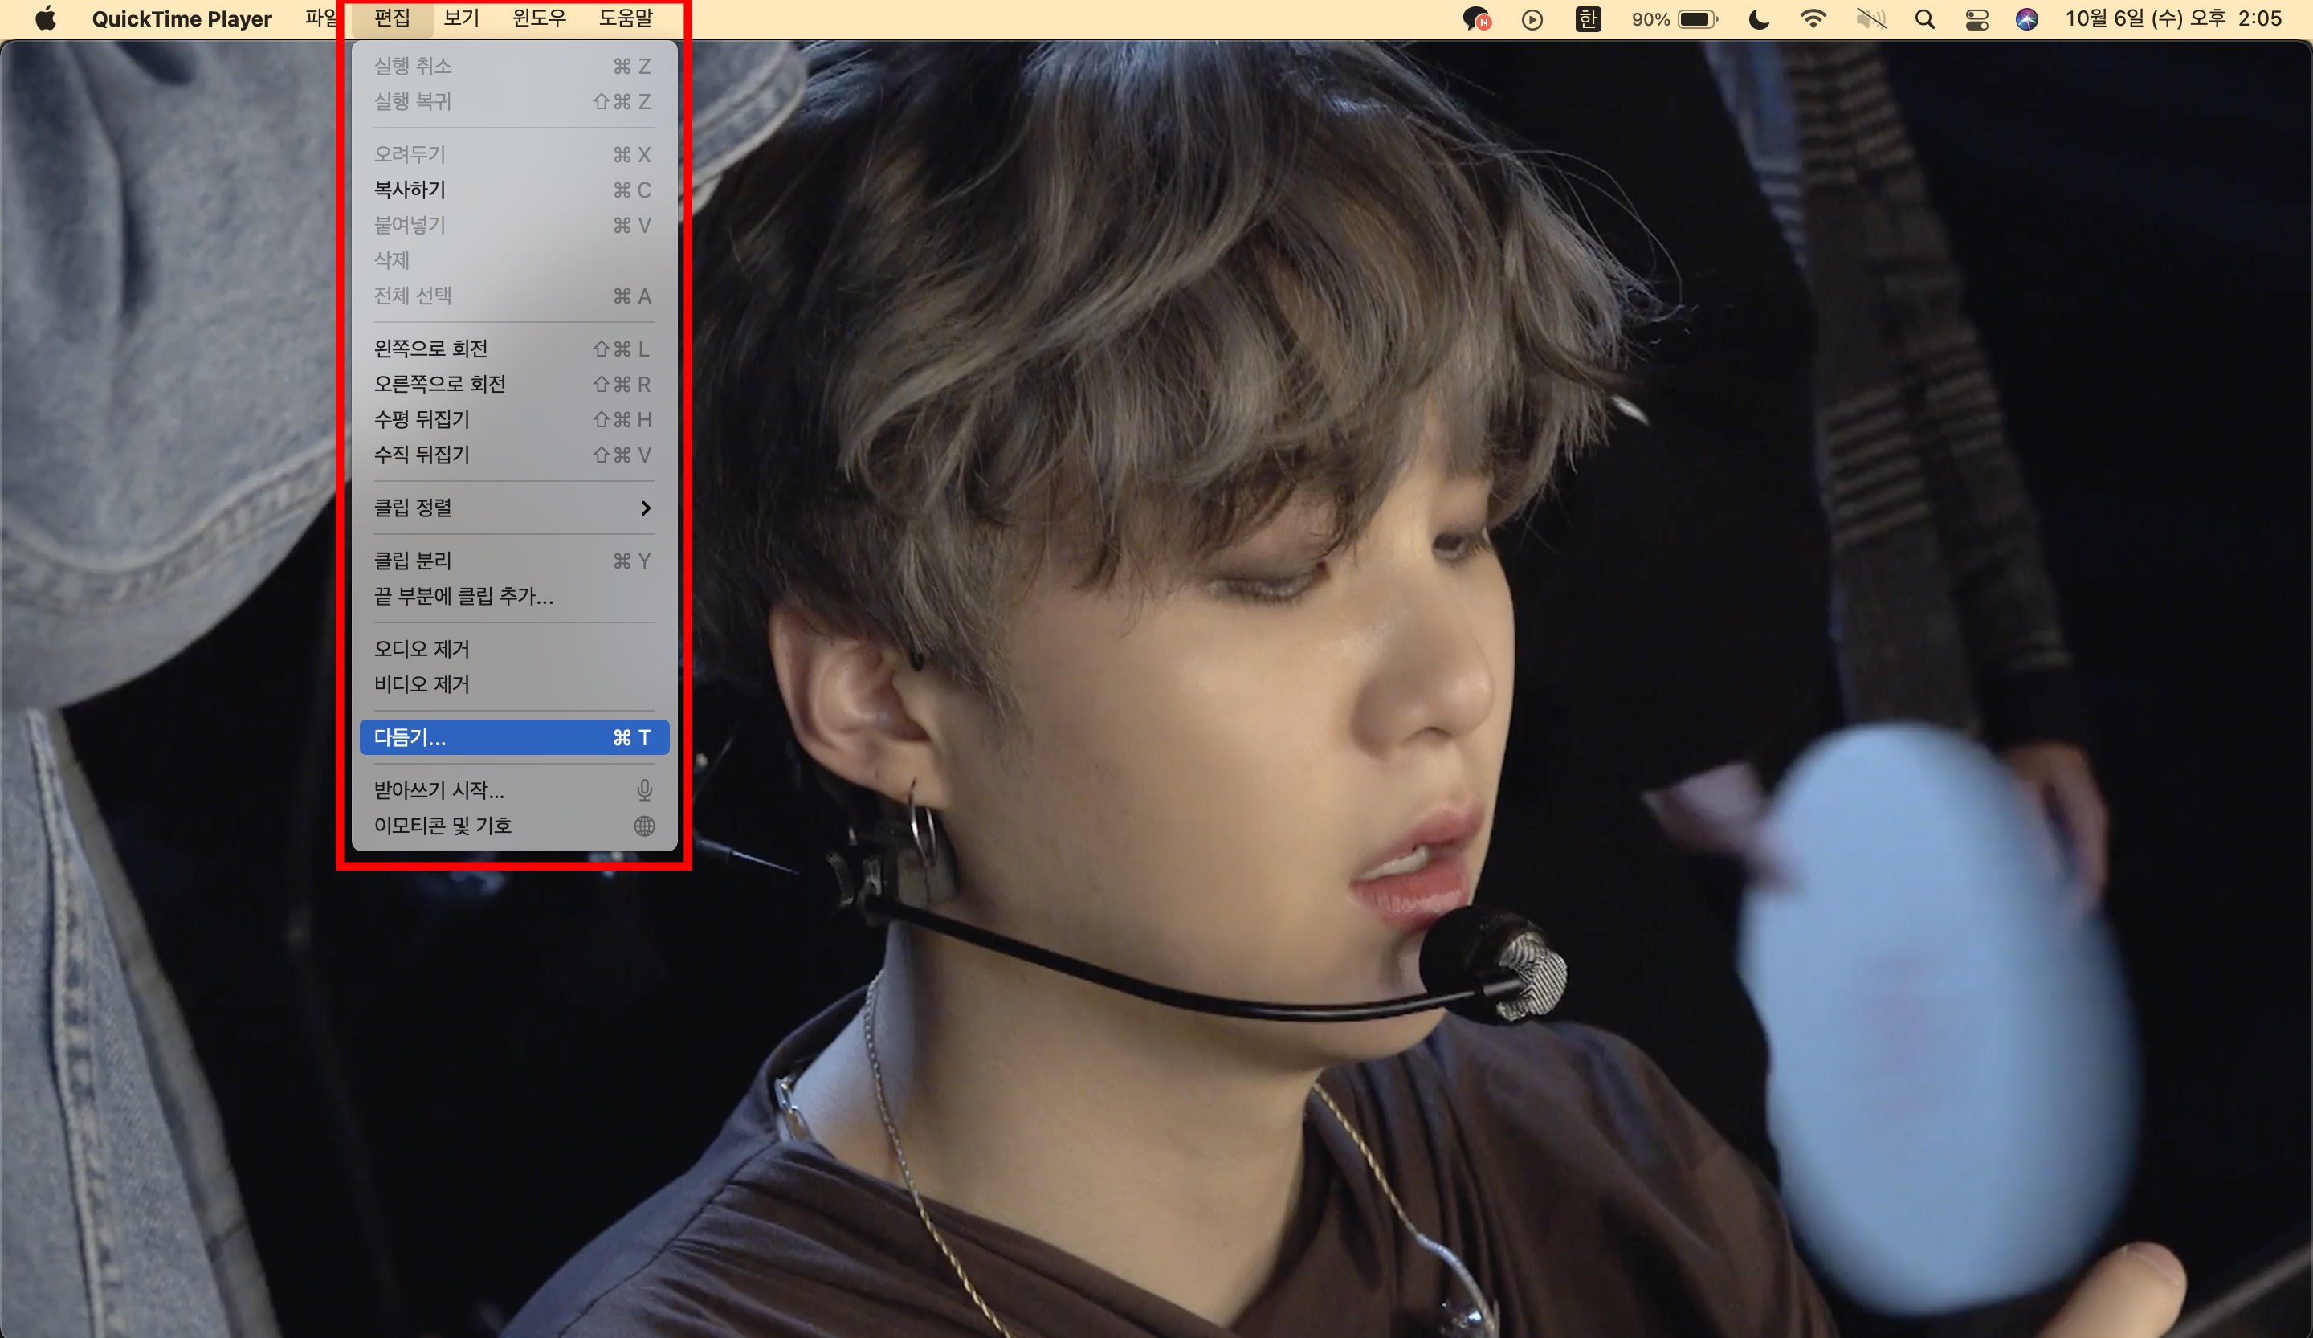Image resolution: width=2313 pixels, height=1338 pixels.
Task: Choose 끝 부분에 클립 추가...
Action: (x=514, y=597)
